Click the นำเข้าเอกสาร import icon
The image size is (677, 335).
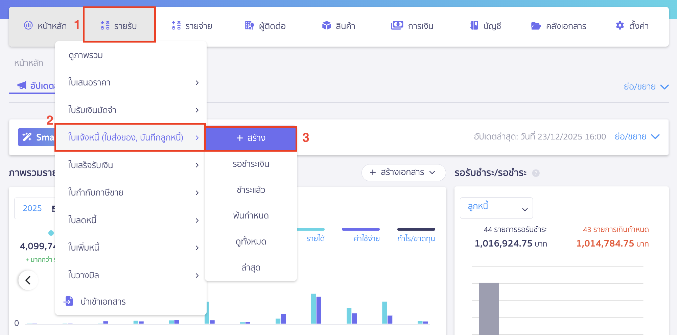pyautogui.click(x=69, y=301)
